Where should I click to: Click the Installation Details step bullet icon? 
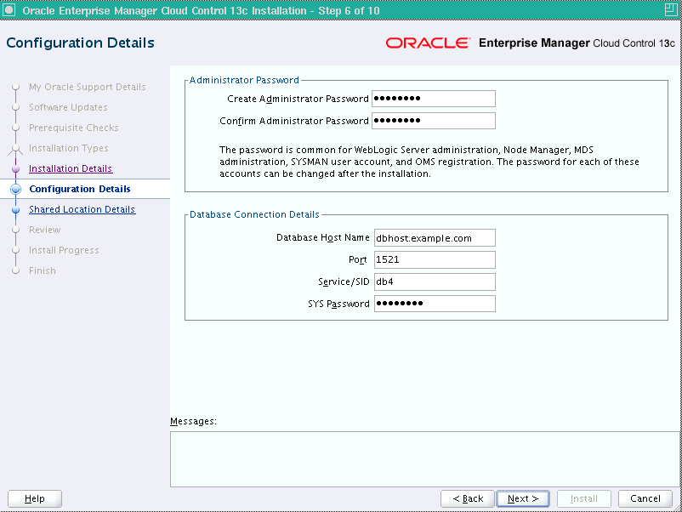pyautogui.click(x=15, y=168)
